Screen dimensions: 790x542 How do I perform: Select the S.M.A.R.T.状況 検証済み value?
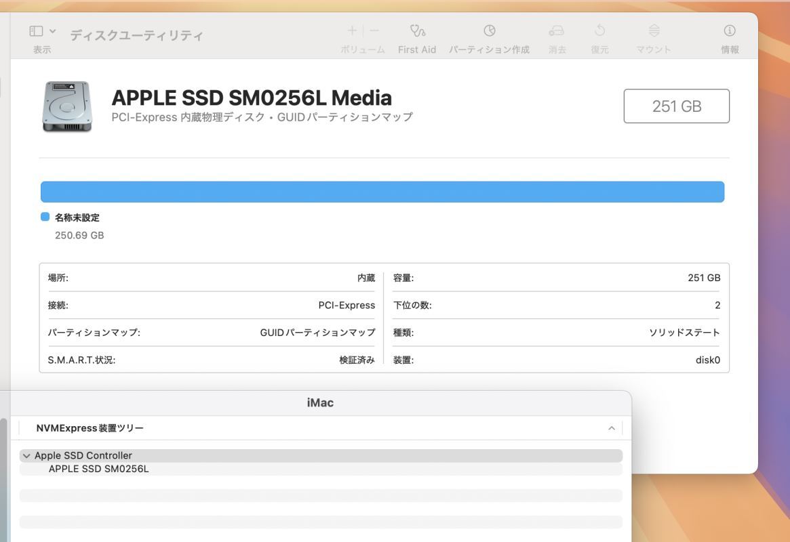click(x=357, y=360)
